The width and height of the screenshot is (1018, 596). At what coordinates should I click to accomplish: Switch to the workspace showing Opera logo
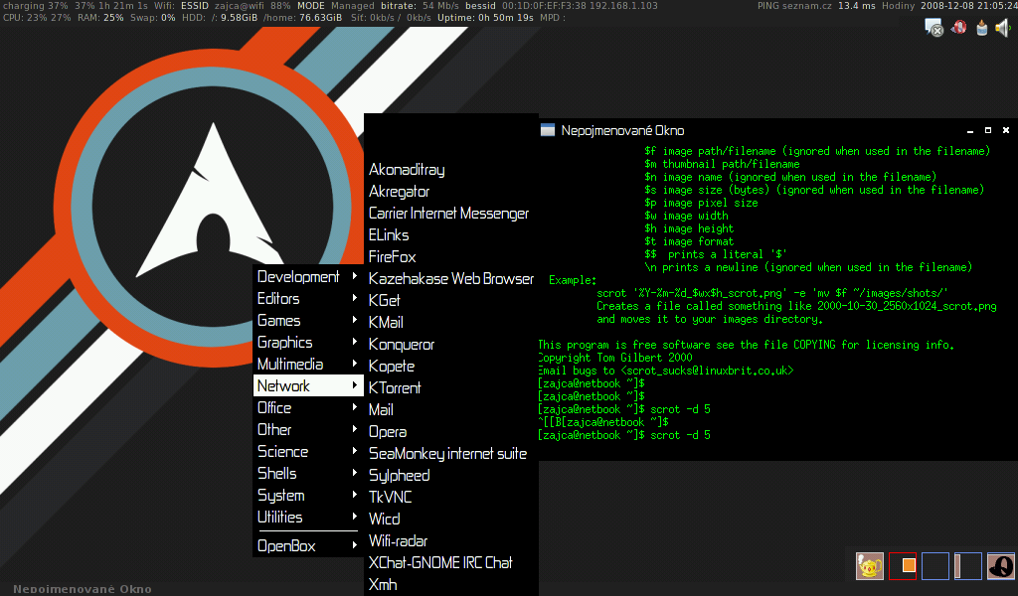1000,565
